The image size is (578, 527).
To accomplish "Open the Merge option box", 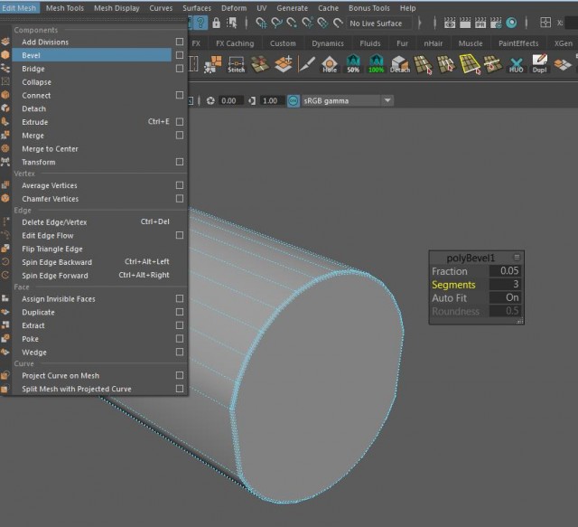I will coord(180,136).
